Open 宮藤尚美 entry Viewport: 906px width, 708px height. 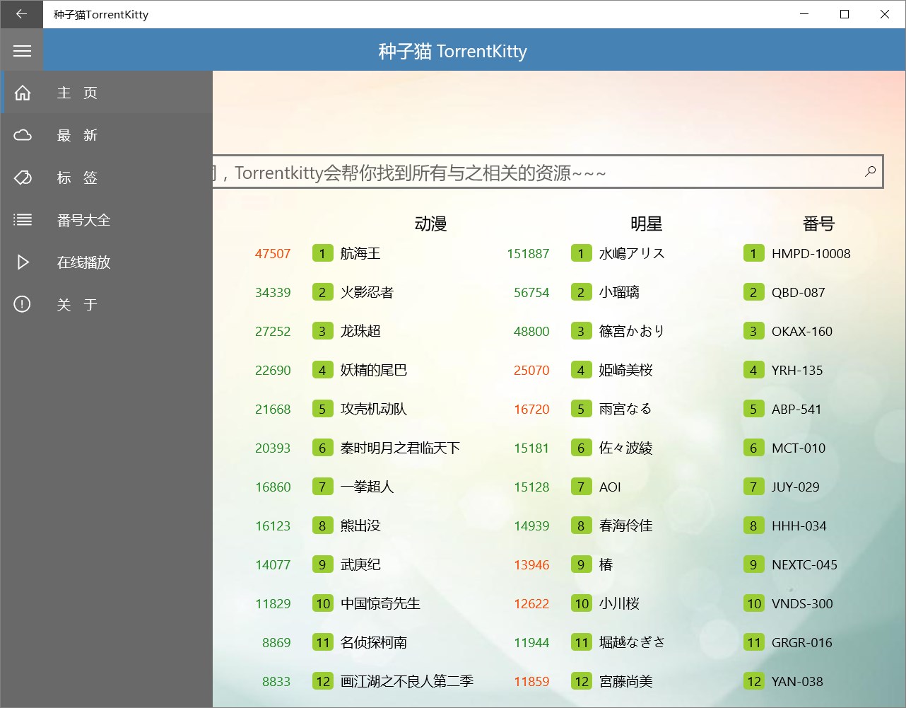click(x=625, y=682)
